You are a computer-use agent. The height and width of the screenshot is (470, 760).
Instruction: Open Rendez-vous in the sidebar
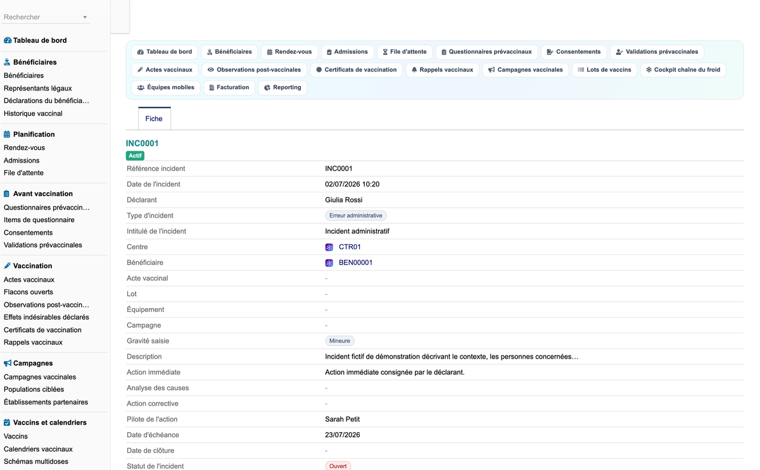[x=24, y=148]
